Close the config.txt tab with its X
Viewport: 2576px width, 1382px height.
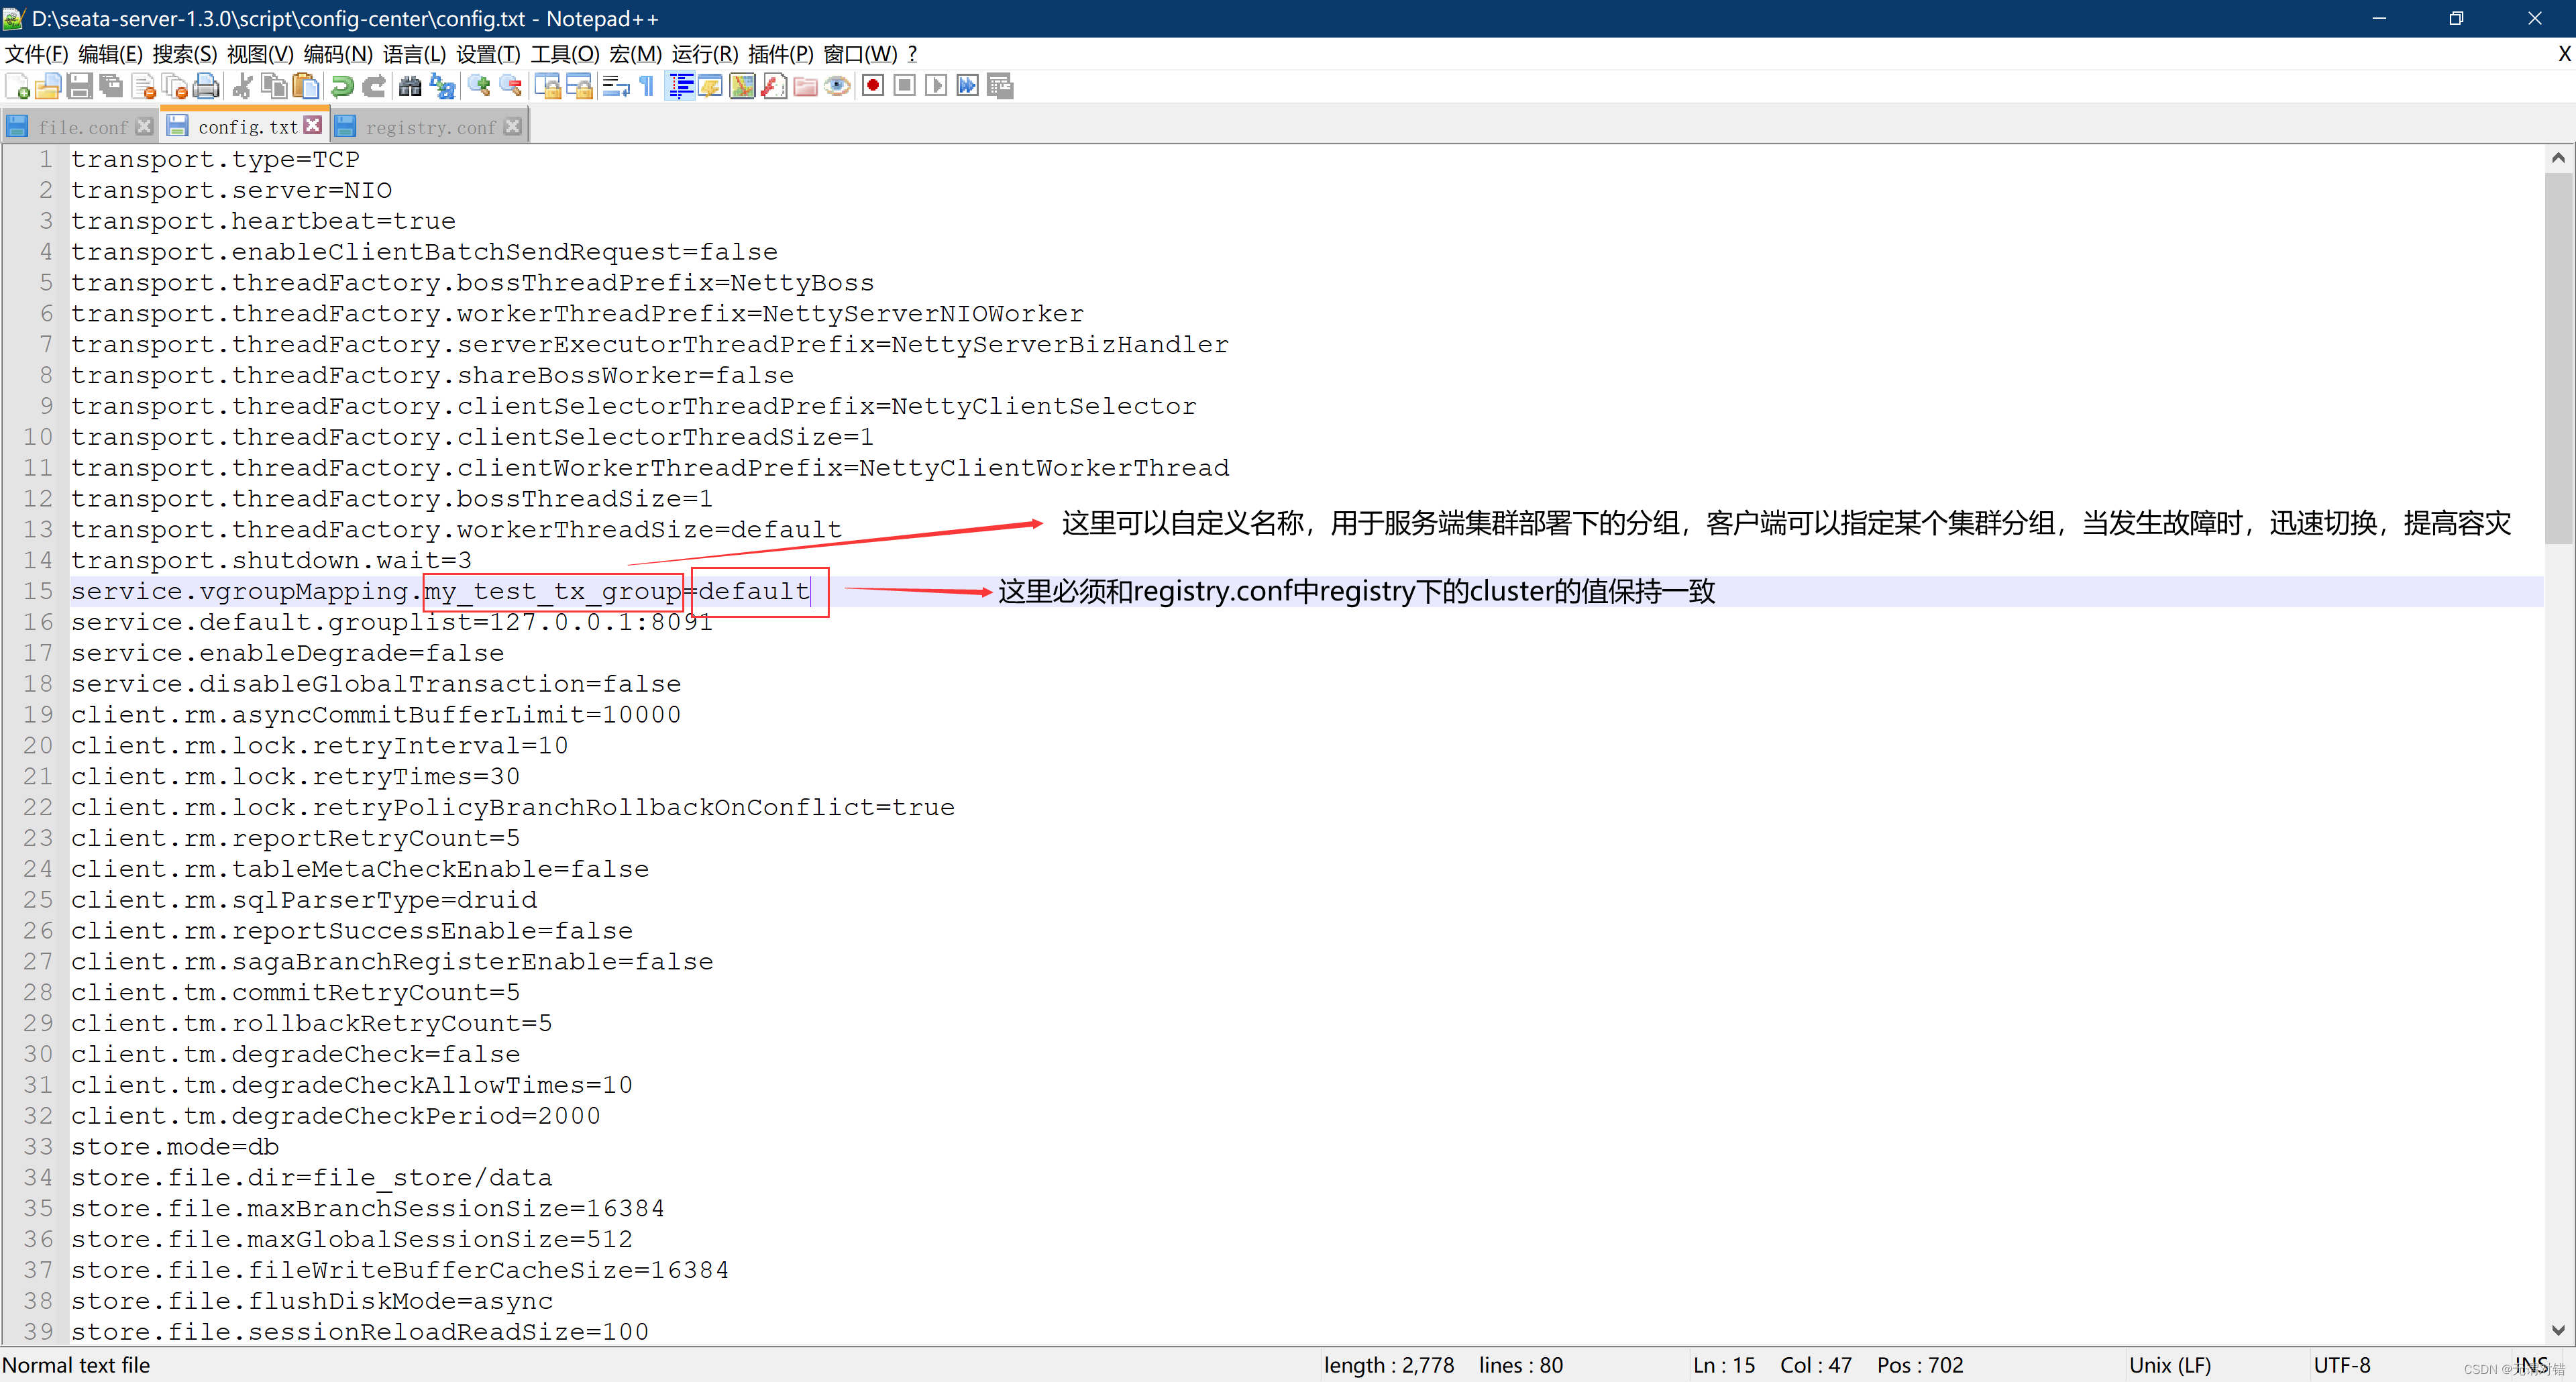click(x=313, y=125)
